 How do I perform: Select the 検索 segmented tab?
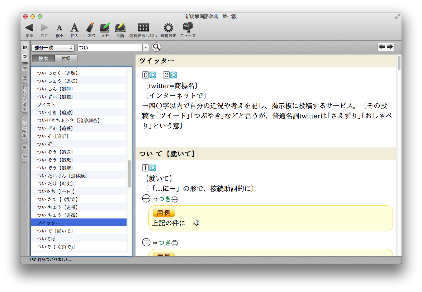pyautogui.click(x=43, y=58)
